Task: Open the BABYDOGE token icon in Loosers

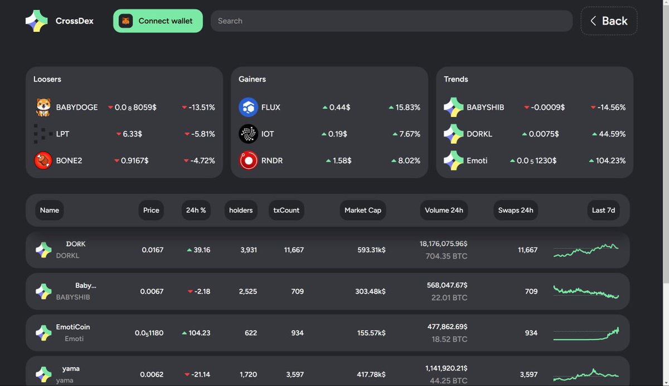Action: pos(43,107)
